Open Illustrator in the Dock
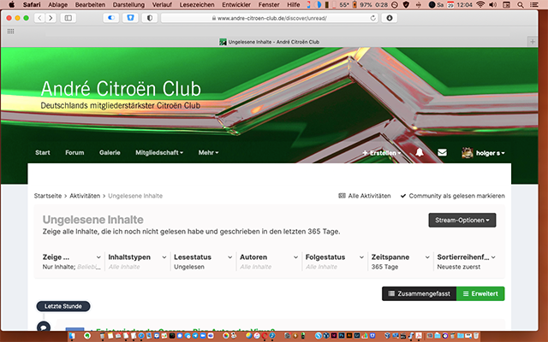Image resolution: width=548 pixels, height=342 pixels. pyautogui.click(x=348, y=336)
